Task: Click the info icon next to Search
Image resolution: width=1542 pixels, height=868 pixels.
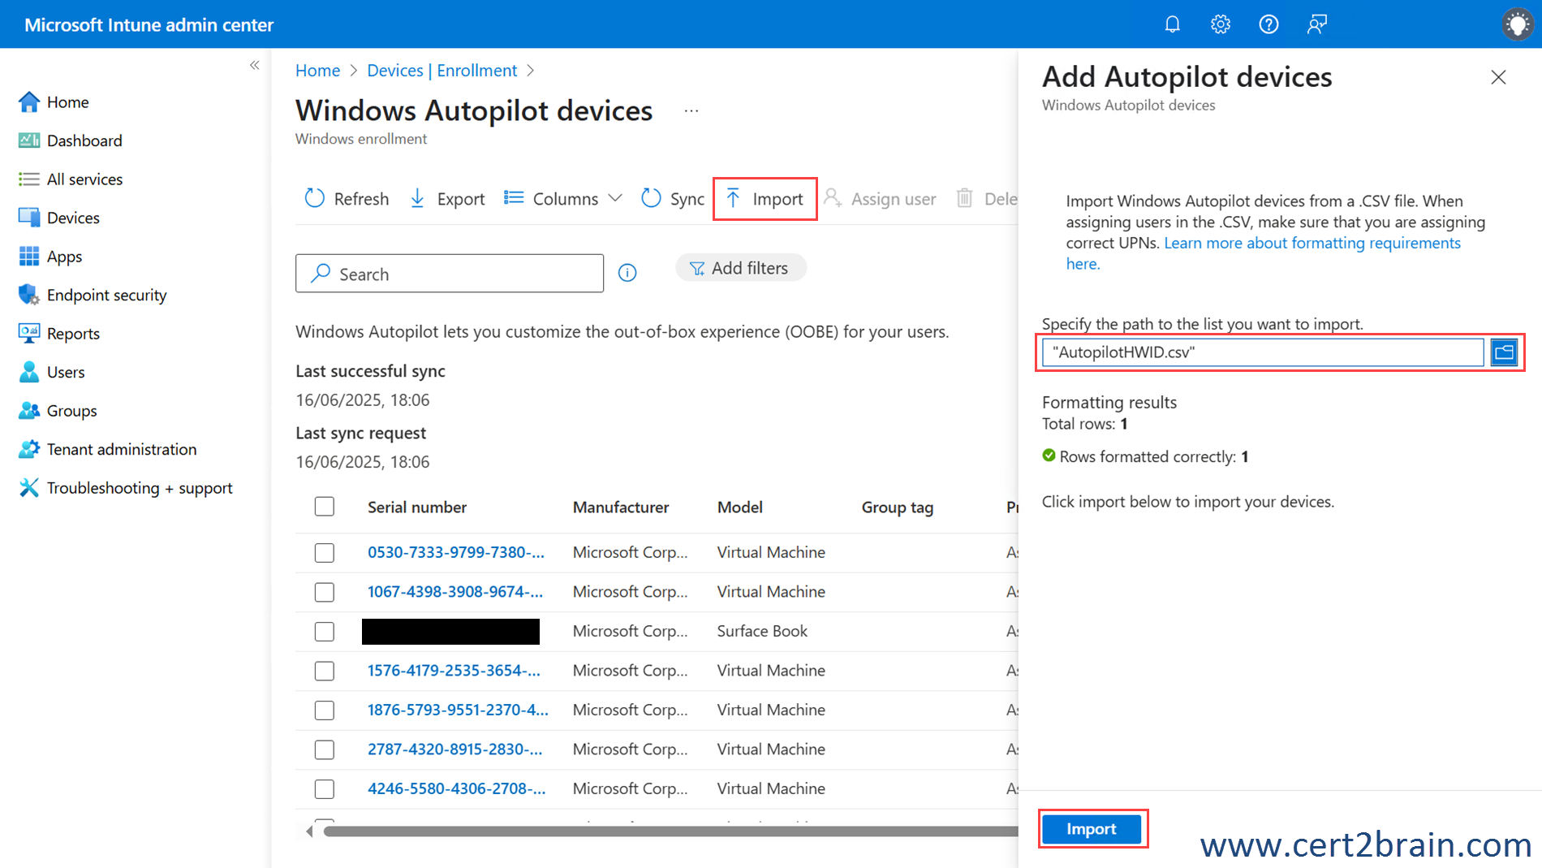Action: tap(627, 273)
